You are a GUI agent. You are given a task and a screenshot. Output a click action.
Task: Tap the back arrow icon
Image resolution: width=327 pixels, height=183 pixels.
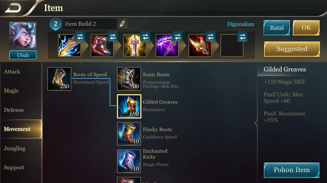point(13,8)
